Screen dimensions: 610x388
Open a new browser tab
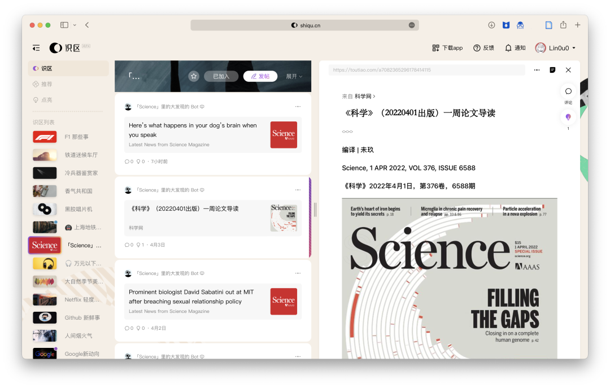(578, 25)
